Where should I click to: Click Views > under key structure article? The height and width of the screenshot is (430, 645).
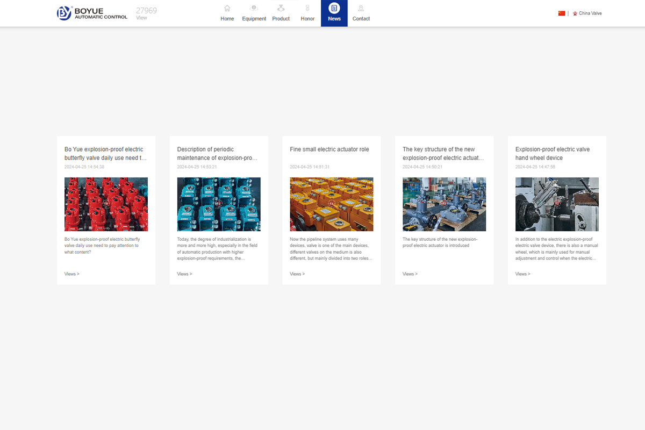pyautogui.click(x=410, y=274)
